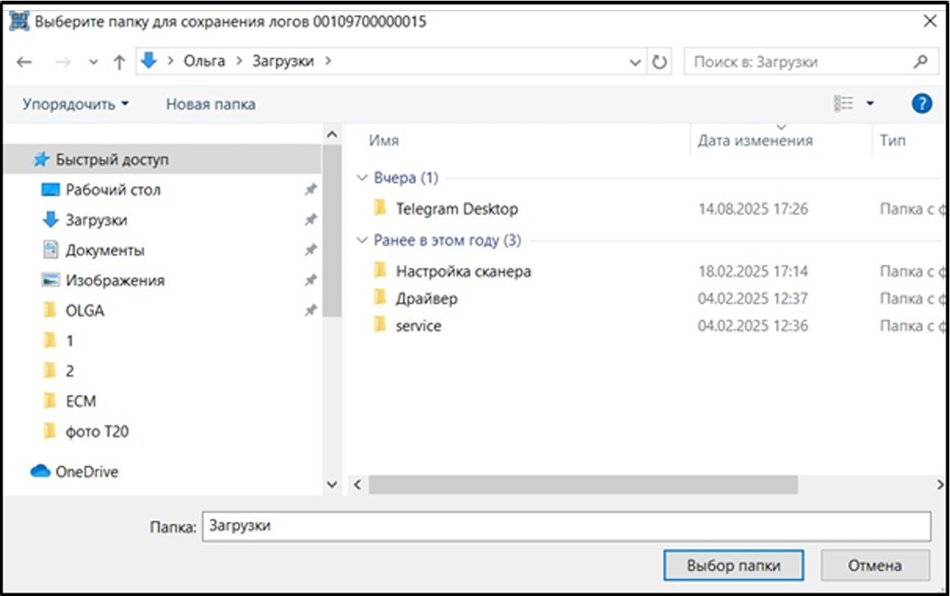The image size is (950, 596).
Task: Click service folder icon
Action: pyautogui.click(x=380, y=325)
